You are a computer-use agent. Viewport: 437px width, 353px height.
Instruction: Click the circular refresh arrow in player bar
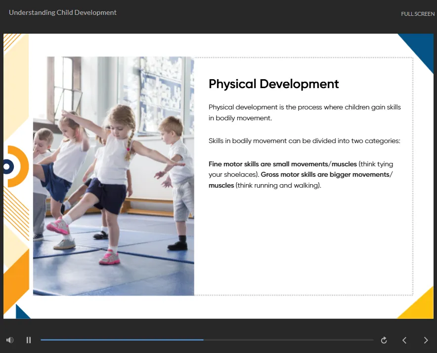[x=384, y=340]
